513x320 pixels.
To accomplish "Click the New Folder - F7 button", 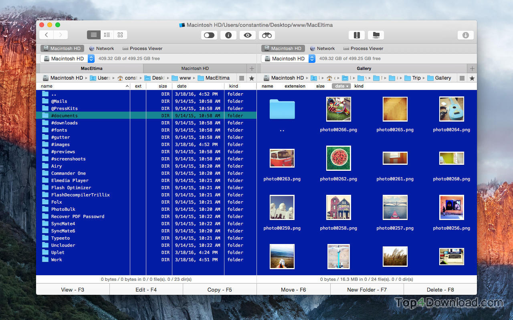I will point(367,289).
